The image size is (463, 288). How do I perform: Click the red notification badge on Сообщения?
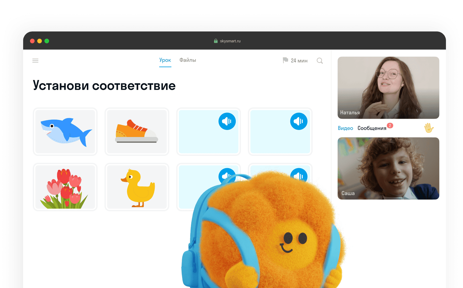(390, 125)
